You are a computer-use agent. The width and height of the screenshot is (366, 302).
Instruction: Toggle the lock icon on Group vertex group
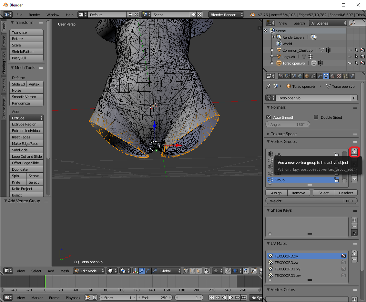point(336,180)
